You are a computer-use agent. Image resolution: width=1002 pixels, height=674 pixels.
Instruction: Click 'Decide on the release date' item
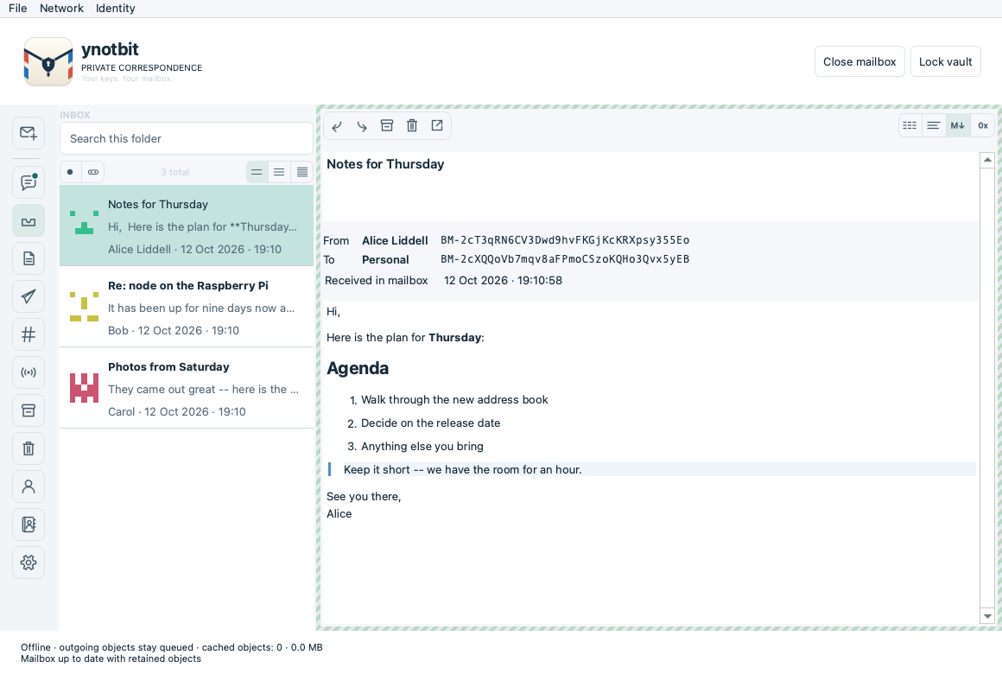(x=431, y=423)
